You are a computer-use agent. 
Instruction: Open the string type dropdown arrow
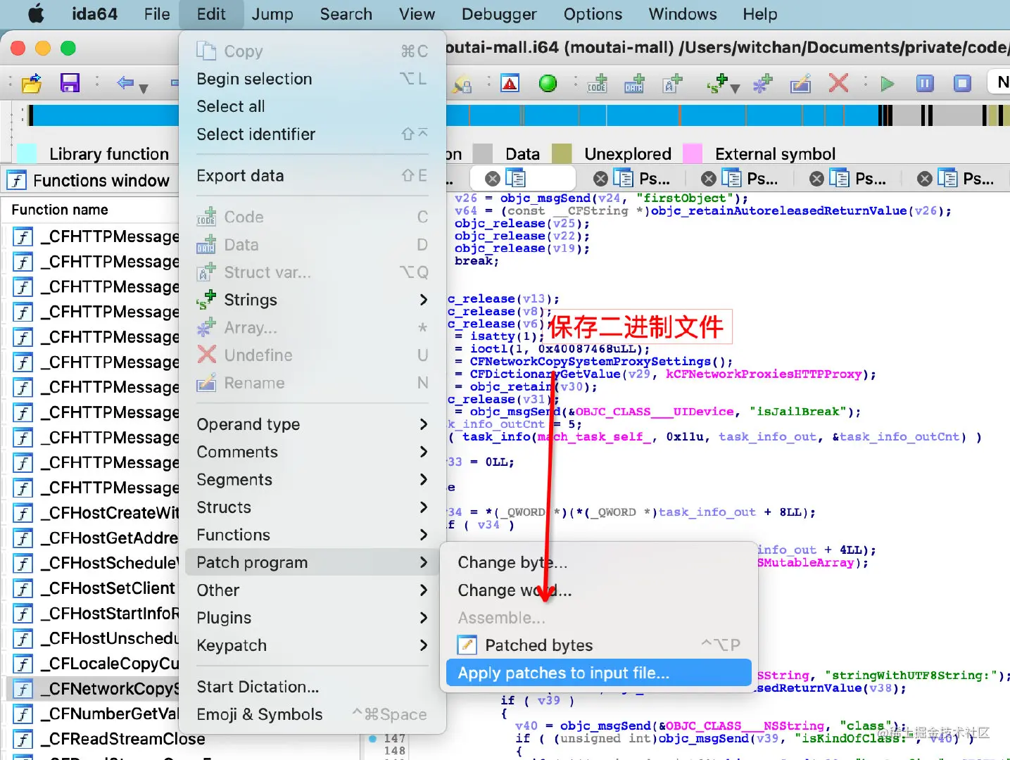(736, 88)
